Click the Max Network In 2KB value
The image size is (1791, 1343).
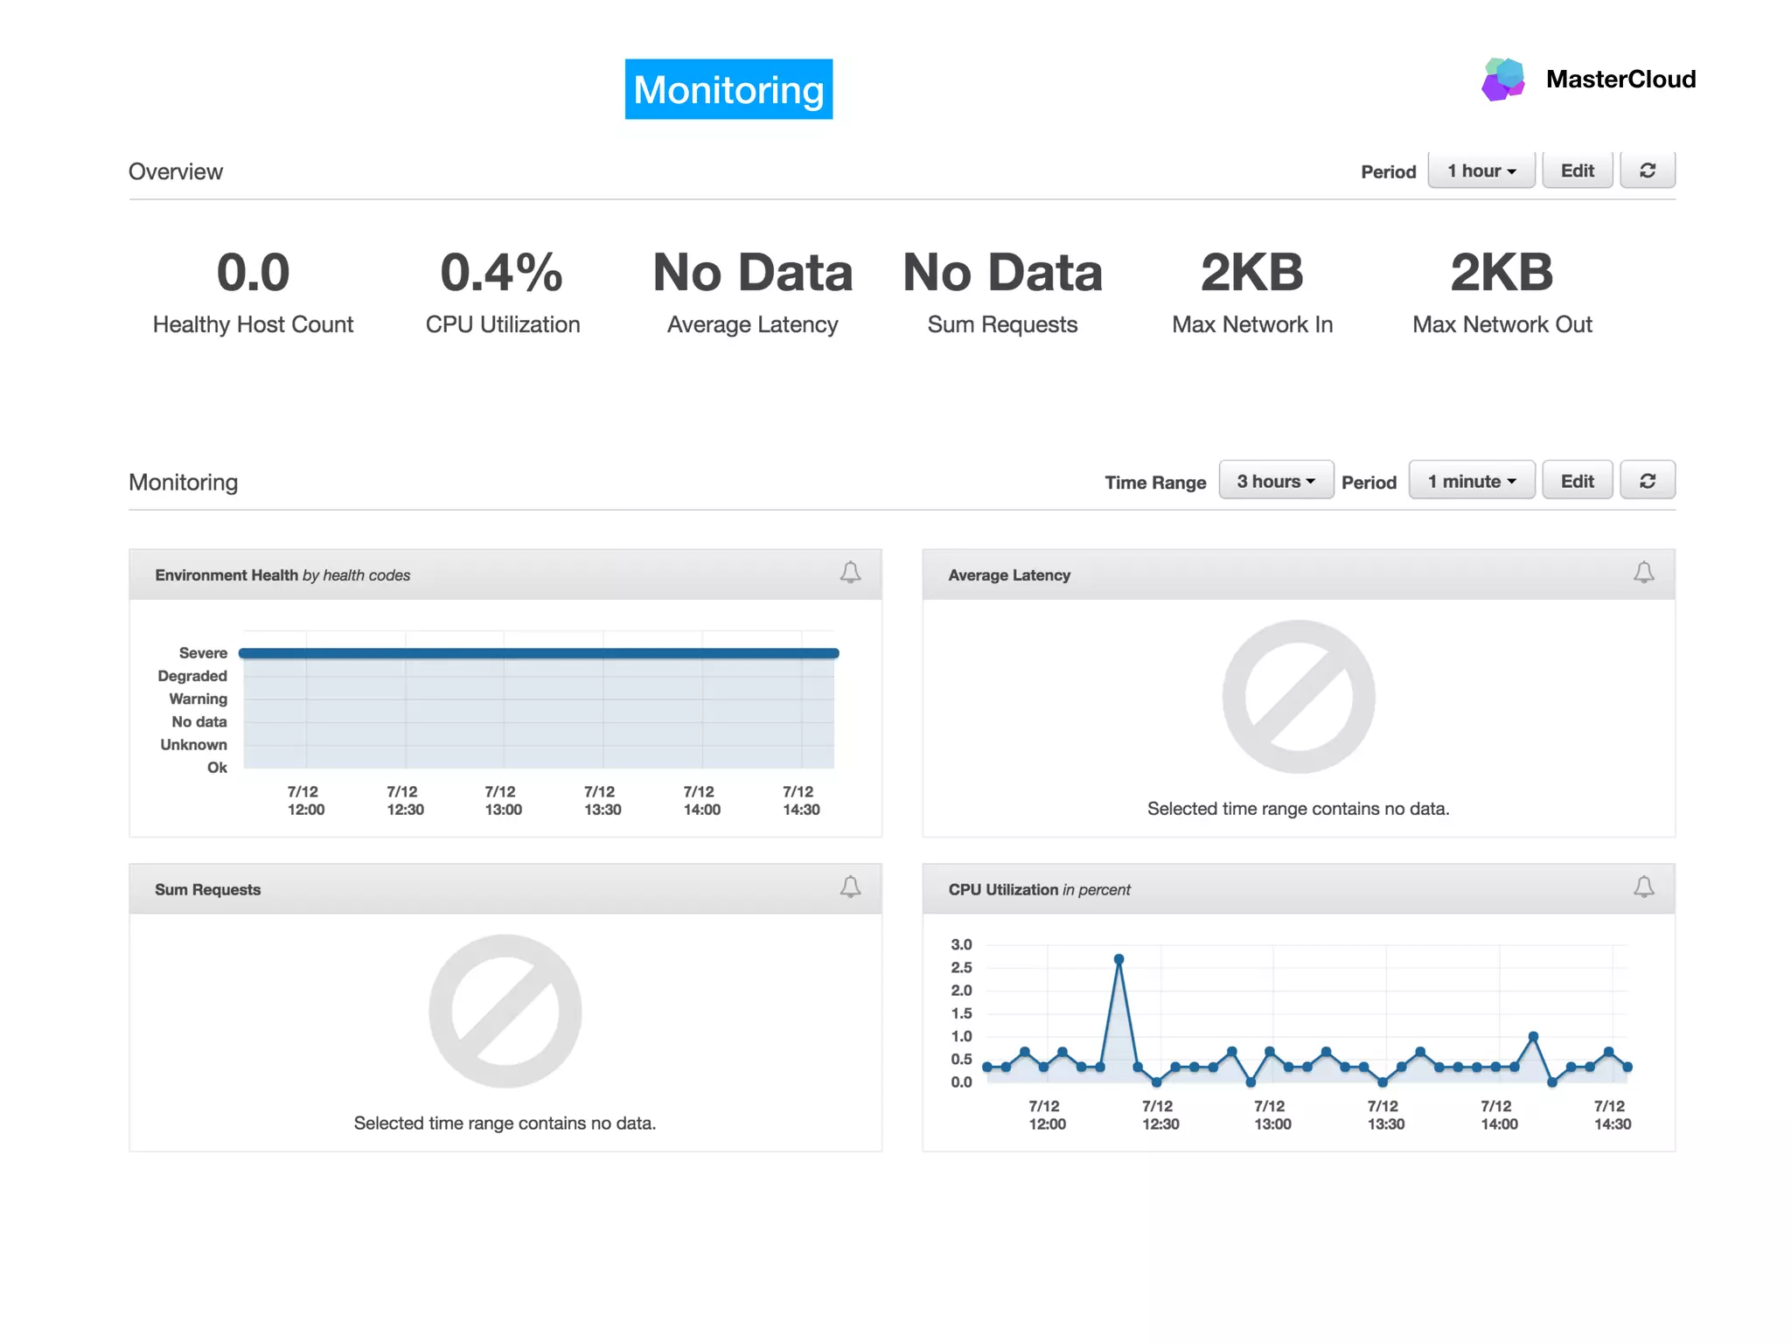click(x=1252, y=272)
